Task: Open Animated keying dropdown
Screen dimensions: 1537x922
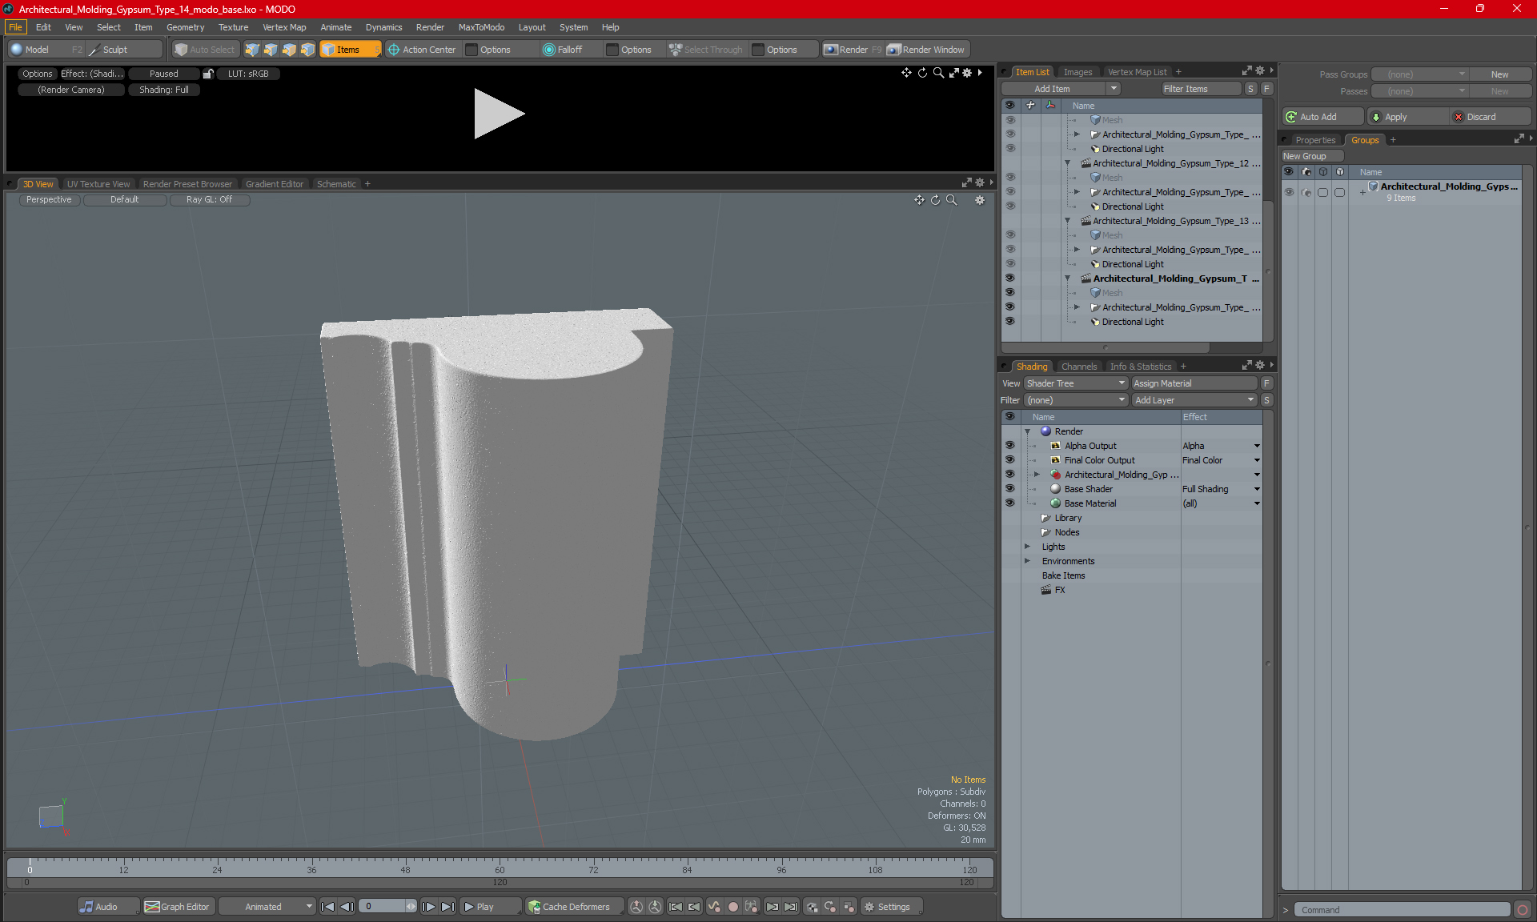Action: pyautogui.click(x=267, y=907)
